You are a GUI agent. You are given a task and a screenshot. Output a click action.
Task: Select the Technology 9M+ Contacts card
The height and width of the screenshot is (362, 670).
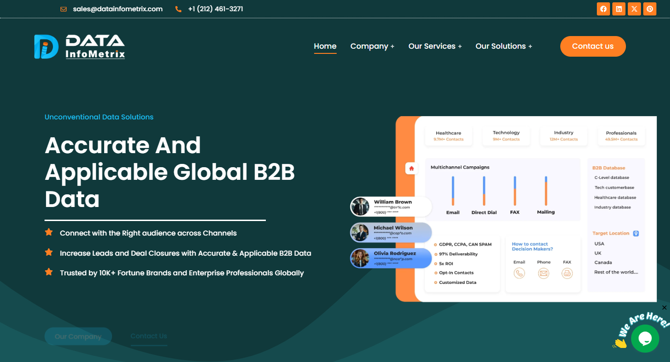(506, 136)
